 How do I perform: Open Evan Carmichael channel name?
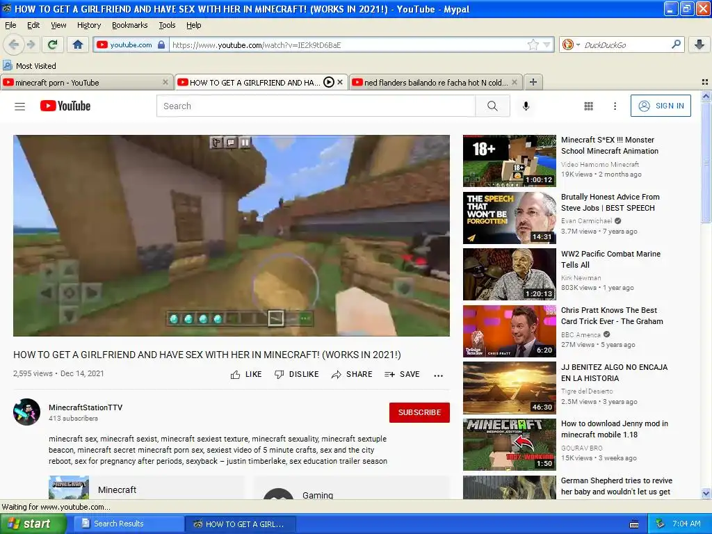[586, 220]
